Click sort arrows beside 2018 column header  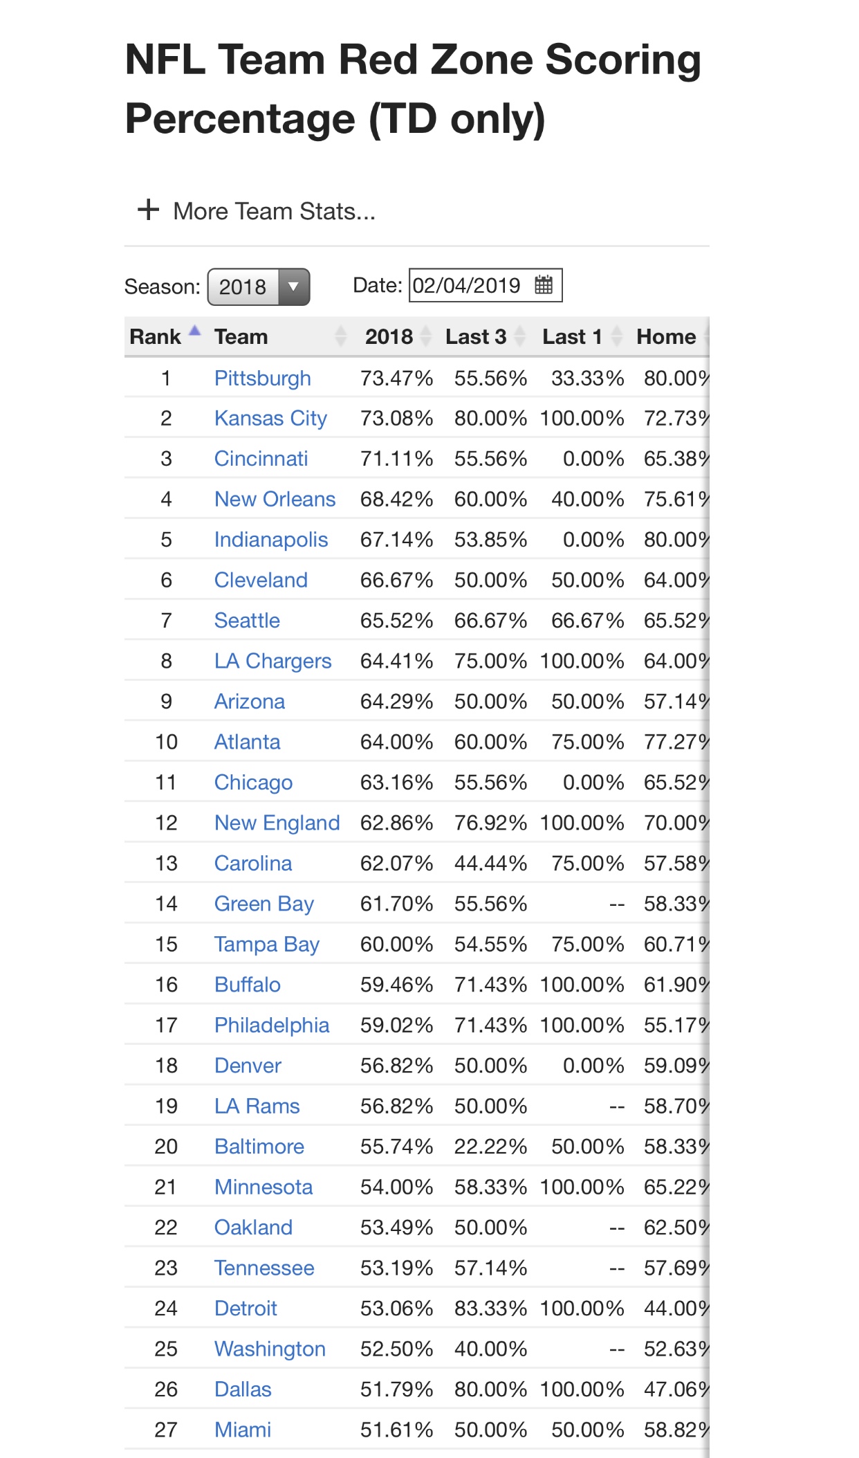click(x=426, y=336)
